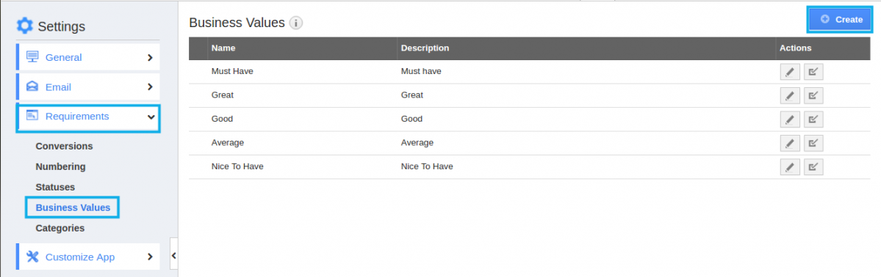The image size is (881, 277).
Task: Click pencil icon in Average row
Action: 789,143
